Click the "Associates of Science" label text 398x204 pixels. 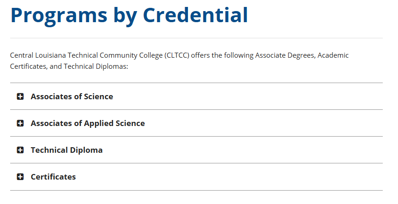[x=72, y=96]
